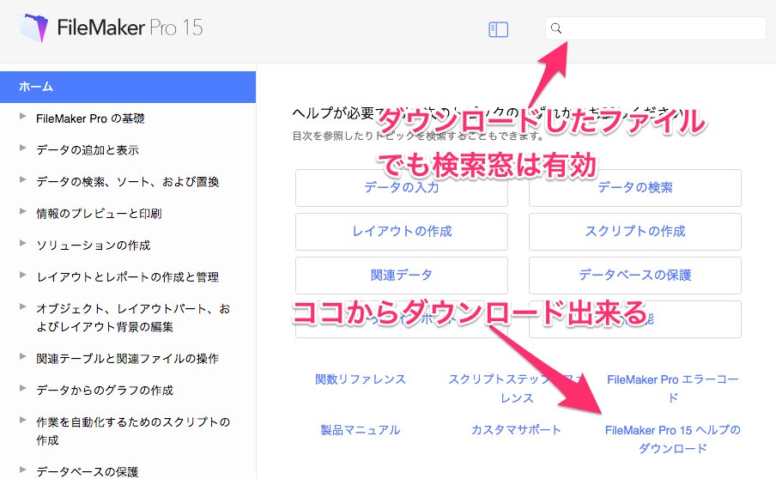
Task: Open データベースの保護 sidebar topic
Action: click(87, 471)
